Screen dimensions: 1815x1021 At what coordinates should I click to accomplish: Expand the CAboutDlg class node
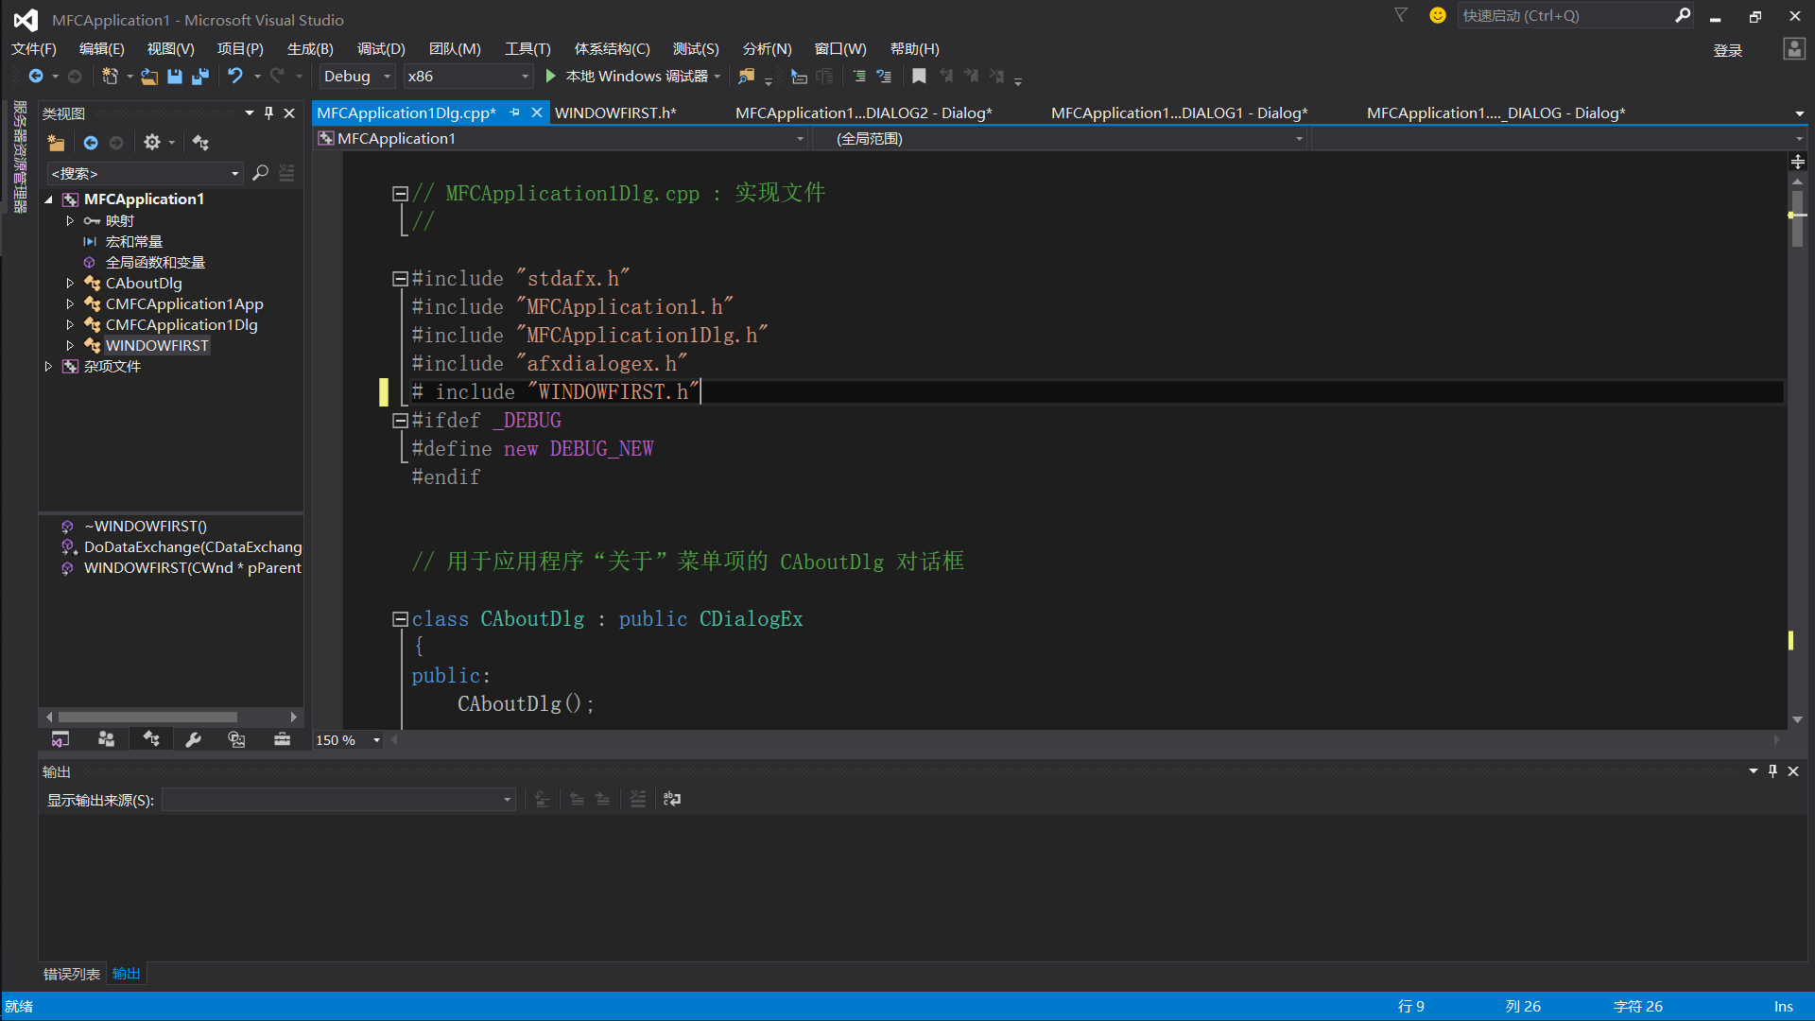tap(70, 284)
